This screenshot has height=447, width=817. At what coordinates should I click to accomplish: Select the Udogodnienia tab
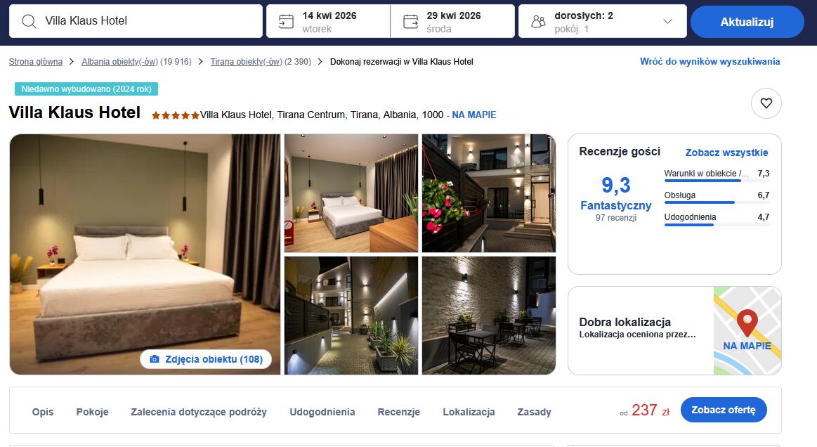point(322,412)
